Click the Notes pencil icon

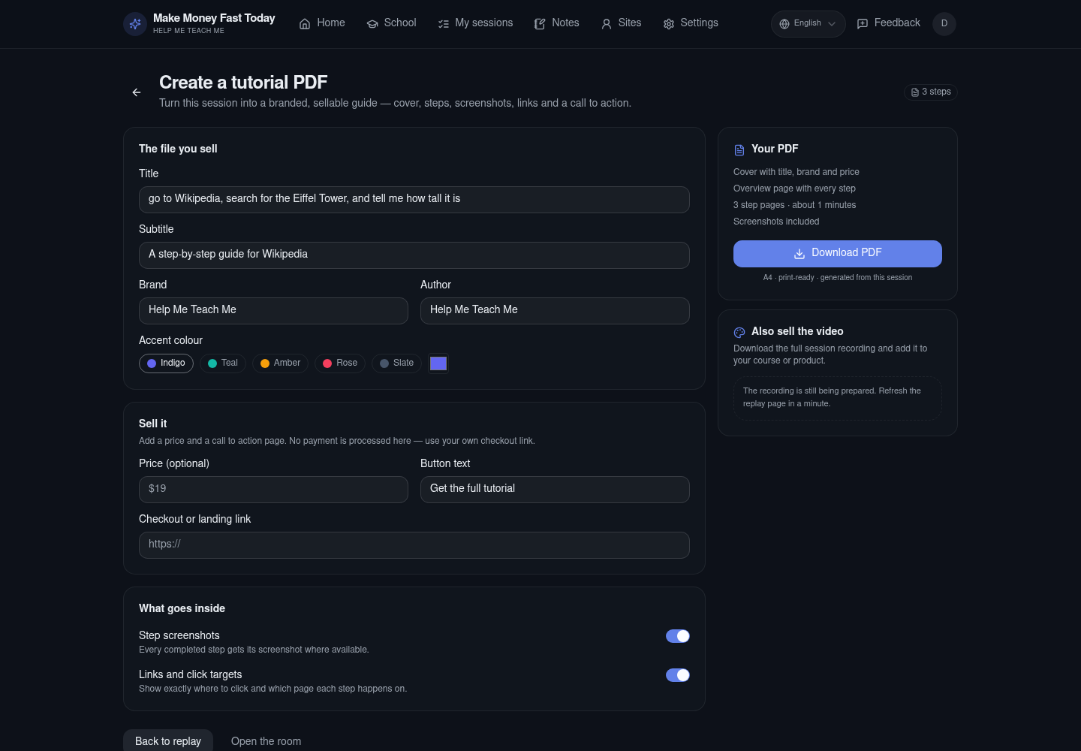pyautogui.click(x=540, y=24)
